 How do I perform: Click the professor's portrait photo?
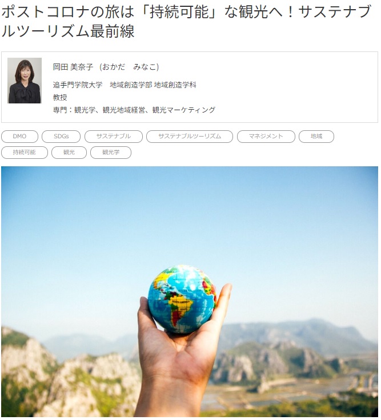click(x=25, y=81)
